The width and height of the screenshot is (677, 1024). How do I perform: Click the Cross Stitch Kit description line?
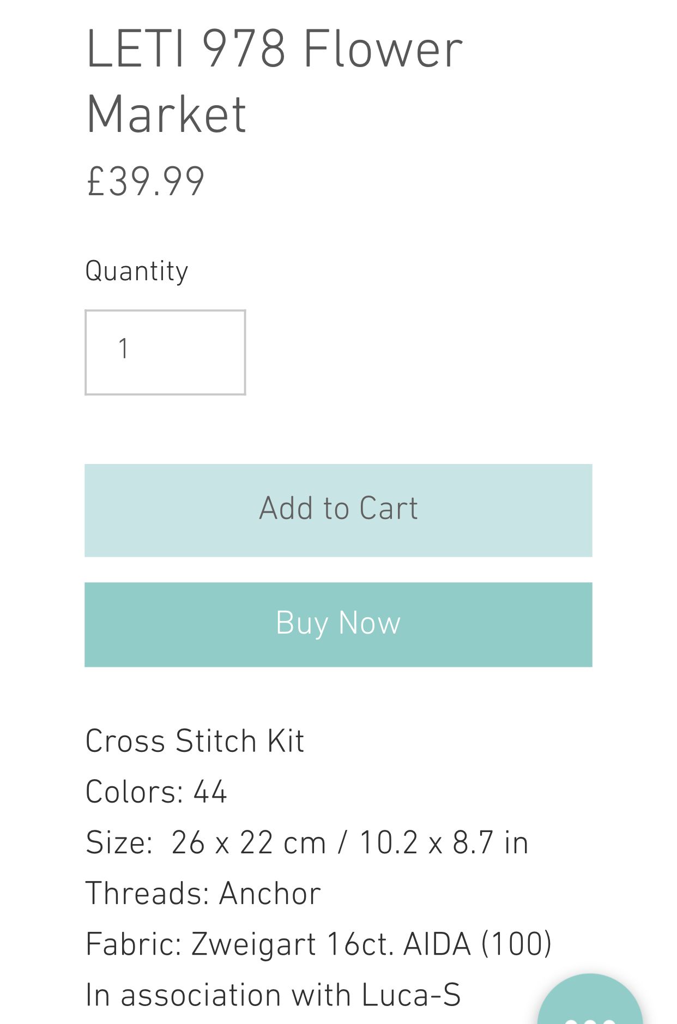195,741
